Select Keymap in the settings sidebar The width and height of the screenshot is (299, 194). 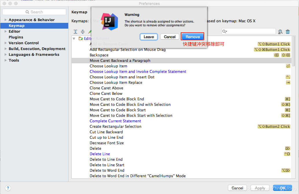(34, 26)
